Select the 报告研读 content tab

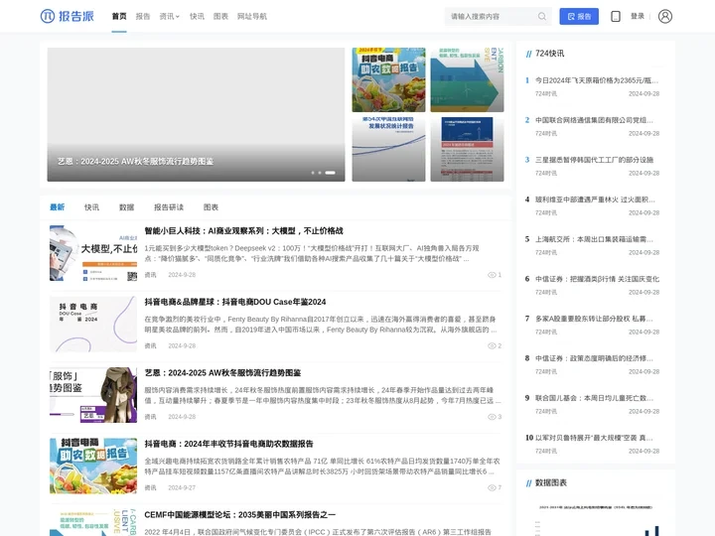point(169,207)
